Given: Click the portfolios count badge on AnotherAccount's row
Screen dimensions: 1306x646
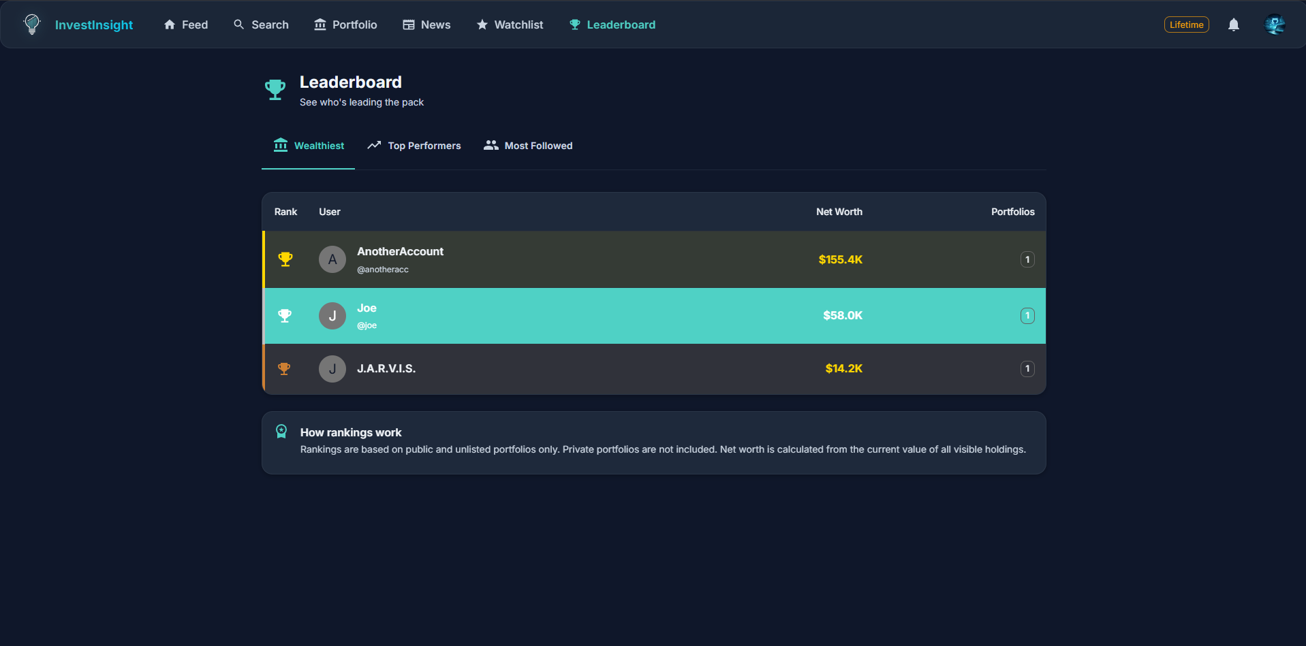Looking at the screenshot, I should click(1027, 259).
